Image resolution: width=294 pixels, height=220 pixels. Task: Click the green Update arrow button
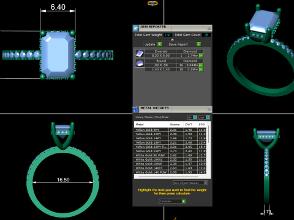[160, 44]
